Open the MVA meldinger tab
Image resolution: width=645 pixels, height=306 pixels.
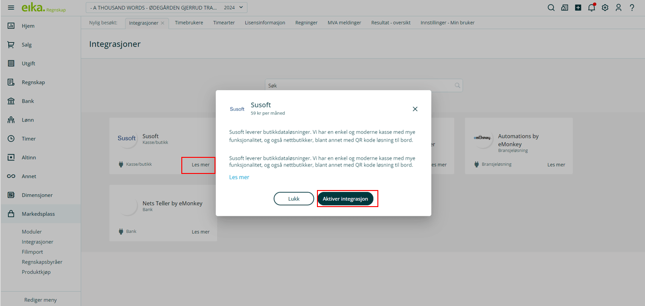(x=344, y=23)
